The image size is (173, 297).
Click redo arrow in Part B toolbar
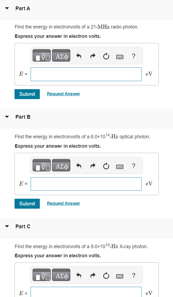pyautogui.click(x=93, y=166)
